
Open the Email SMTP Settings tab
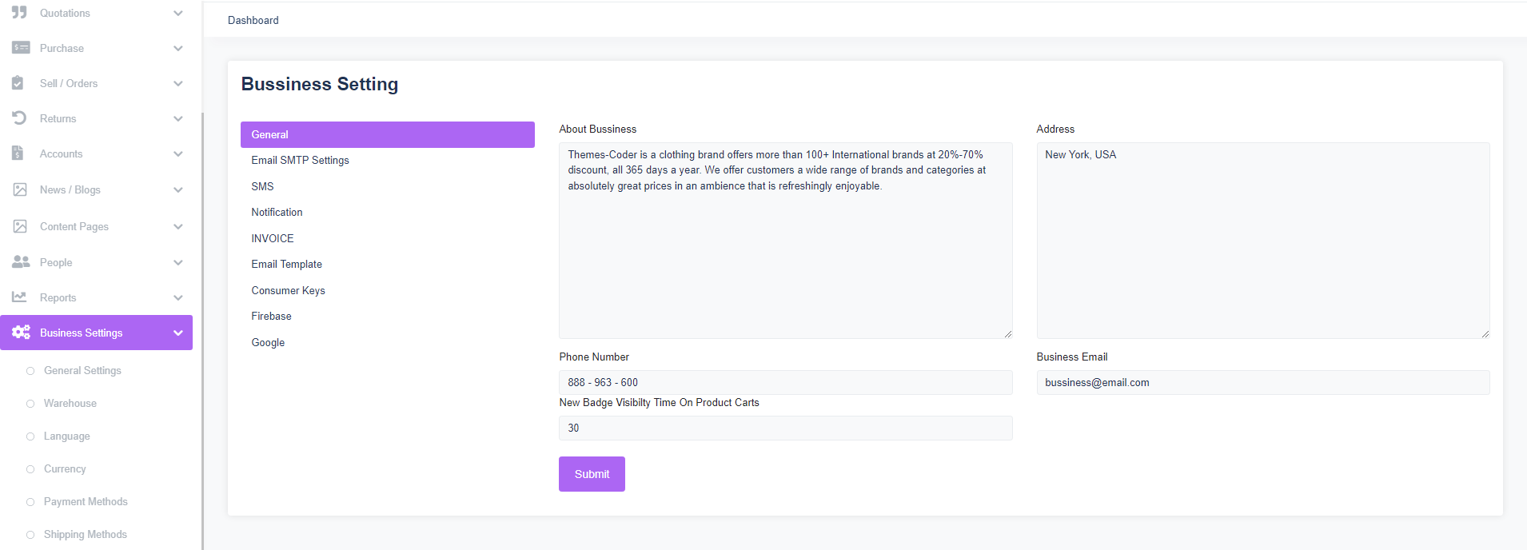pos(300,160)
